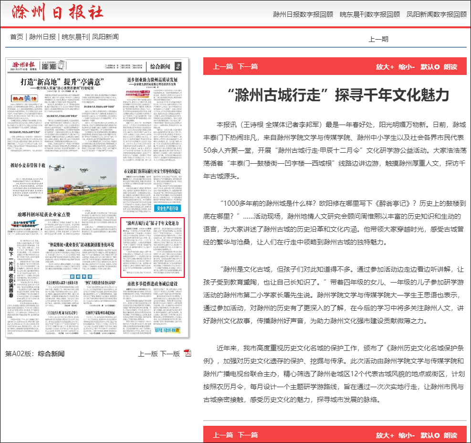Click 下一篇 in the upper article toolbar
Screen dimensions: 471x443
pos(248,66)
